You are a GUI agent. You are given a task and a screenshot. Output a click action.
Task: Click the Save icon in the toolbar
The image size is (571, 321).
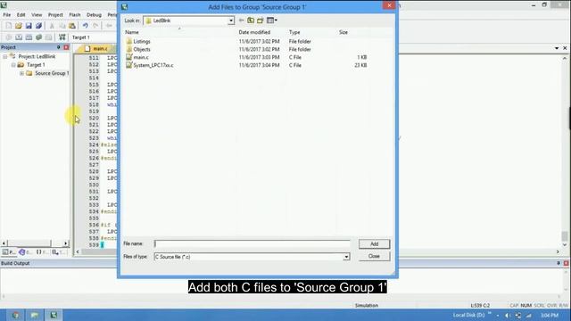(29, 26)
